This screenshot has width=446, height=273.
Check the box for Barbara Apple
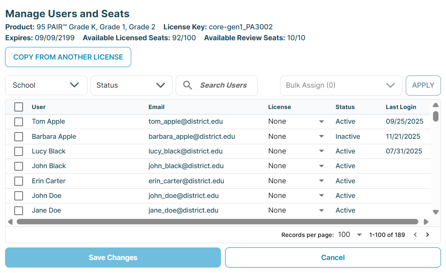coord(18,137)
